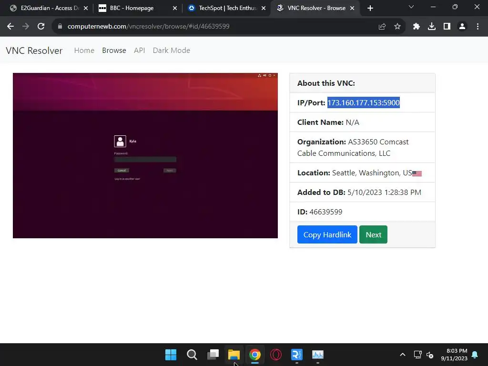Click the Chrome taskbar icon
The image size is (488, 366).
point(255,355)
